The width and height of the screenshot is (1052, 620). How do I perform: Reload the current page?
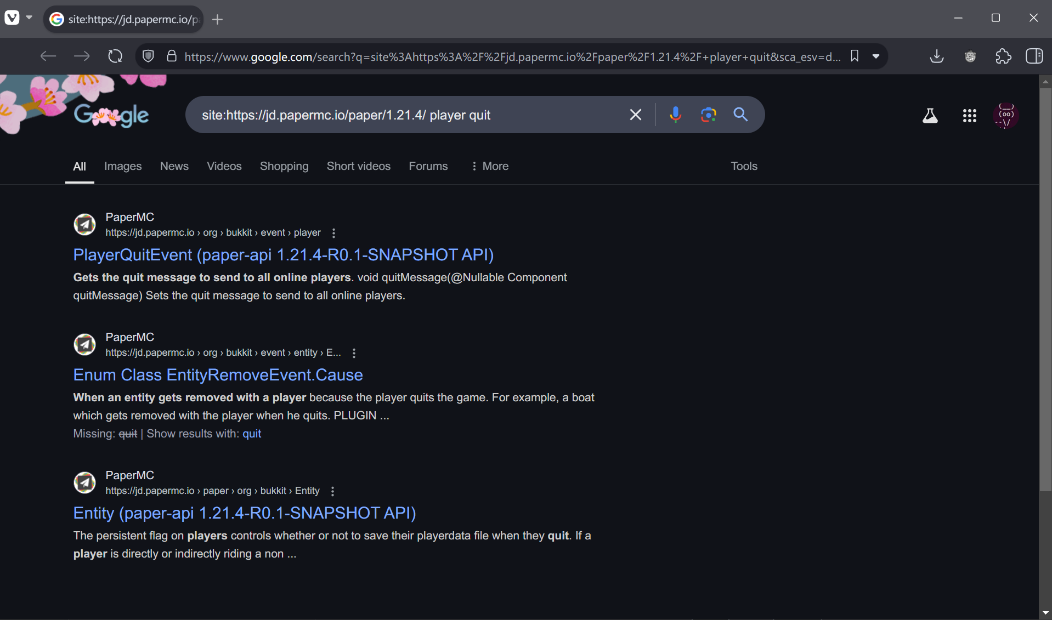115,56
